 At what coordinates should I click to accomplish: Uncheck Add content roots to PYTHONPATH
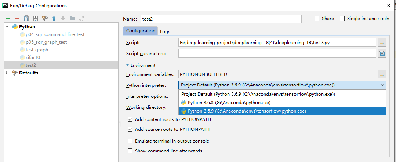click(130, 119)
